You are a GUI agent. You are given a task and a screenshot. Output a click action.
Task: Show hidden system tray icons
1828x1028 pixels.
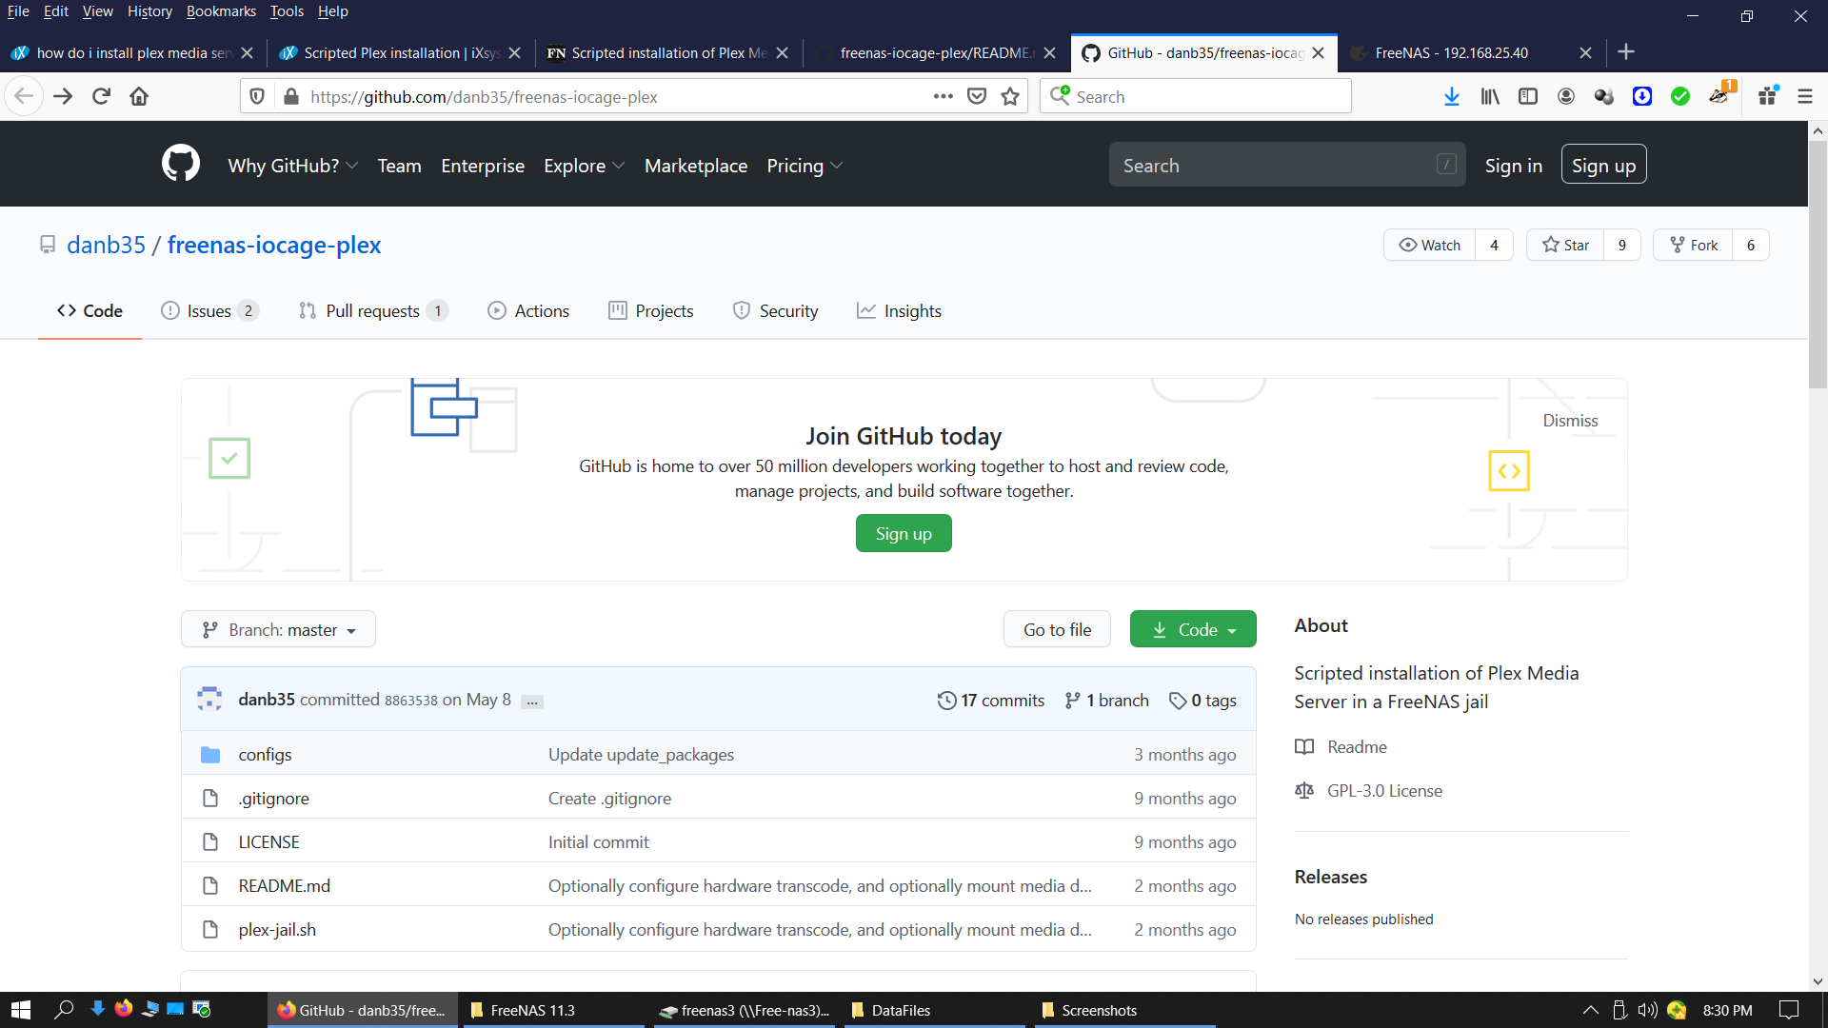click(x=1590, y=1010)
